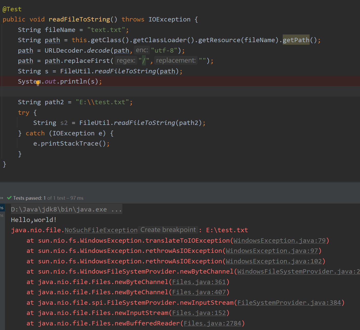The image size is (360, 330).
Task: Click the try keyword
Action: pyautogui.click(x=24, y=113)
